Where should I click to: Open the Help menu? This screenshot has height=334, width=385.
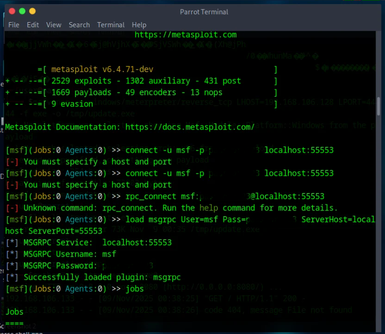click(x=139, y=25)
